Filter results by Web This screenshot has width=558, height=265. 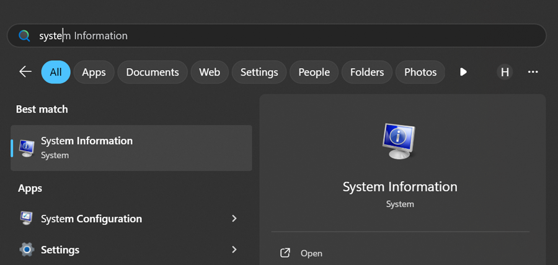click(210, 72)
